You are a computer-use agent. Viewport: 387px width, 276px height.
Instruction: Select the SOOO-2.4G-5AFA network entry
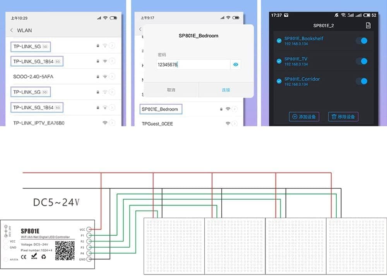[33, 77]
